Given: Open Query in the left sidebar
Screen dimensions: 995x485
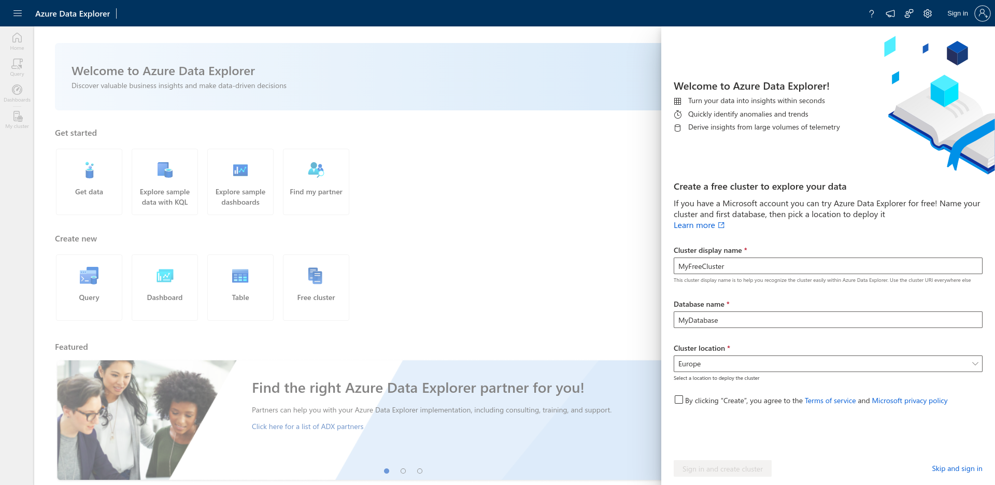Looking at the screenshot, I should coord(17,67).
